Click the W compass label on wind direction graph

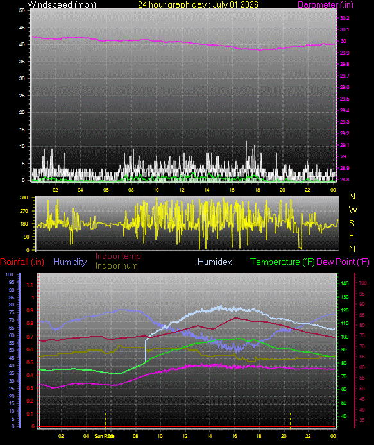click(353, 210)
